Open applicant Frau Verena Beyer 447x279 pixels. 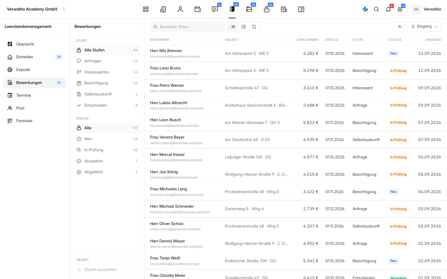296,140
